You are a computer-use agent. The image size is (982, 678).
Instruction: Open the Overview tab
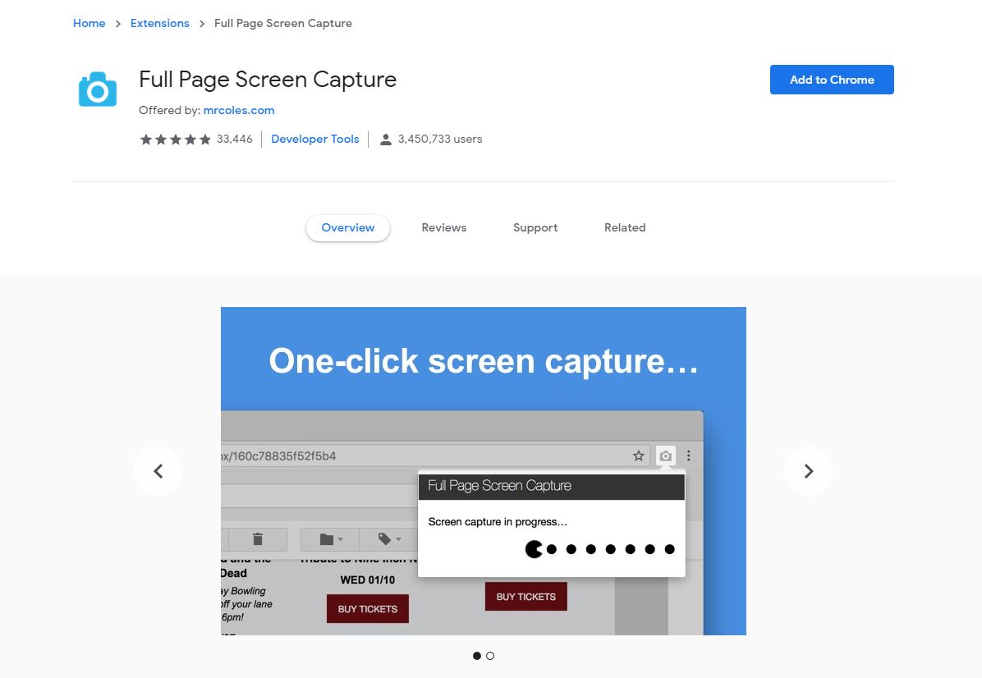click(x=347, y=228)
